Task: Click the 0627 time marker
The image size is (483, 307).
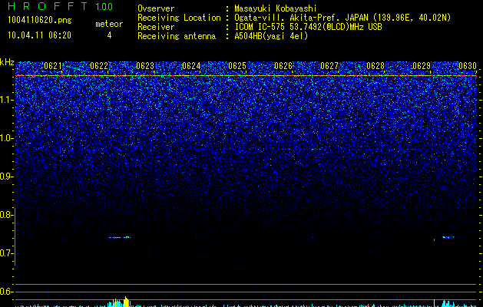Action: pos(329,66)
